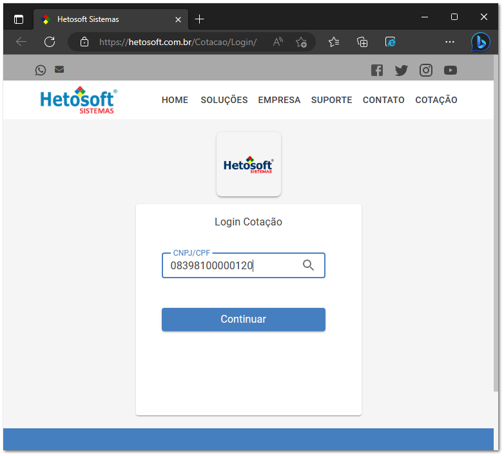Screen dimensions: 504x456
Task: Open the WhatsApp contact icon
Action: tap(41, 70)
